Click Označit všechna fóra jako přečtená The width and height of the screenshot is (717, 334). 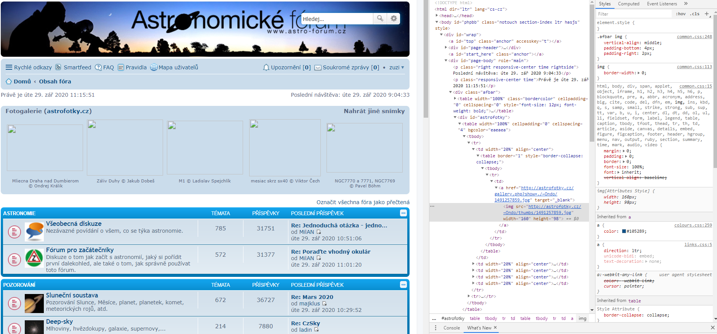363,202
